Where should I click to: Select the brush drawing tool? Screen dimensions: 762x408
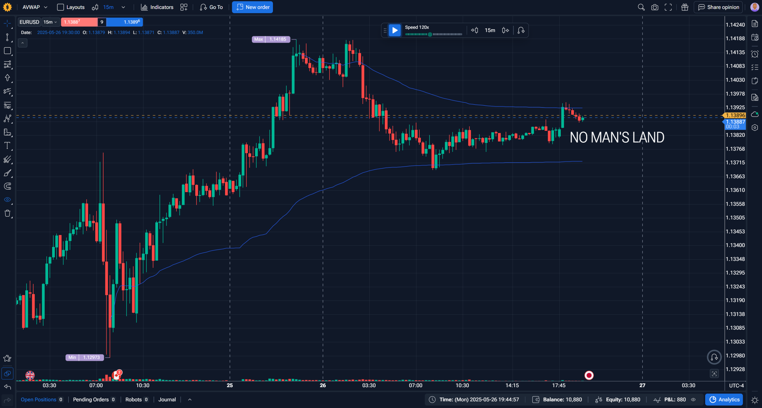pyautogui.click(x=7, y=173)
